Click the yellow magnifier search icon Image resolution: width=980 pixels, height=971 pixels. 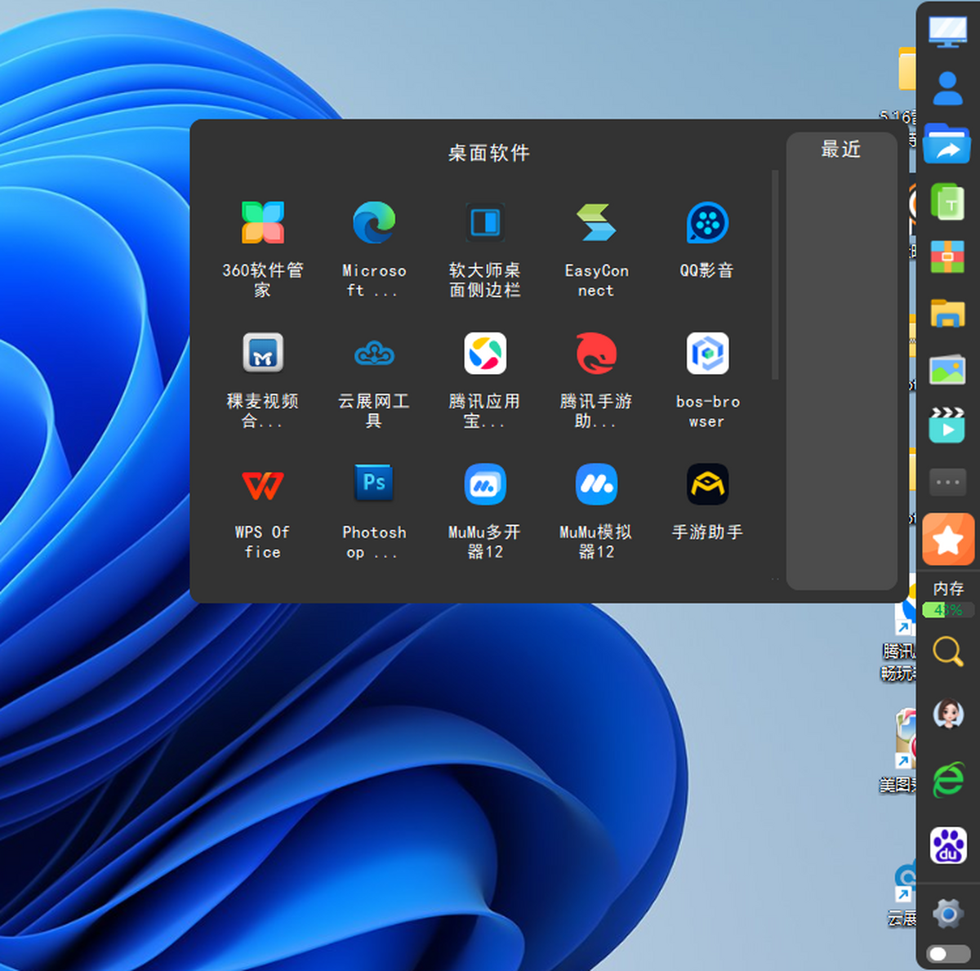[947, 651]
